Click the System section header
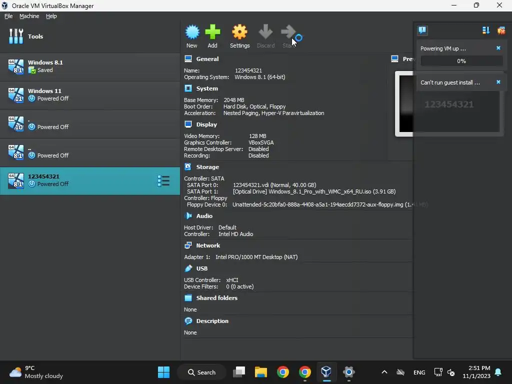Screen dimensions: 512x384 [x=206, y=88]
